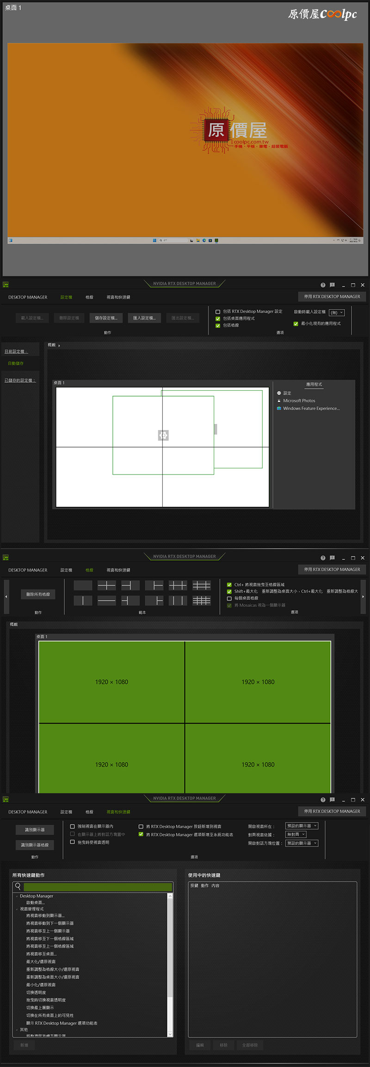The width and height of the screenshot is (370, 1067).
Task: Open help from the 視窗和快捷鍵 window title bar
Action: 323,800
